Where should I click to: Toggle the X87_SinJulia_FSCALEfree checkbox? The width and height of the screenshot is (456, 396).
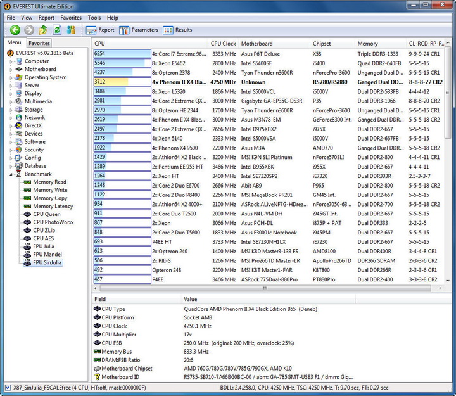[x=8, y=388]
